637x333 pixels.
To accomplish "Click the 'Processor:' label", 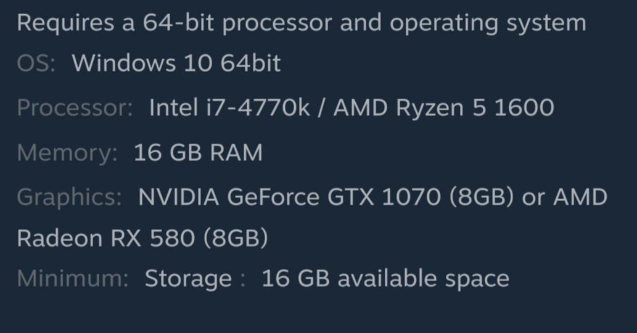I will (x=75, y=109).
